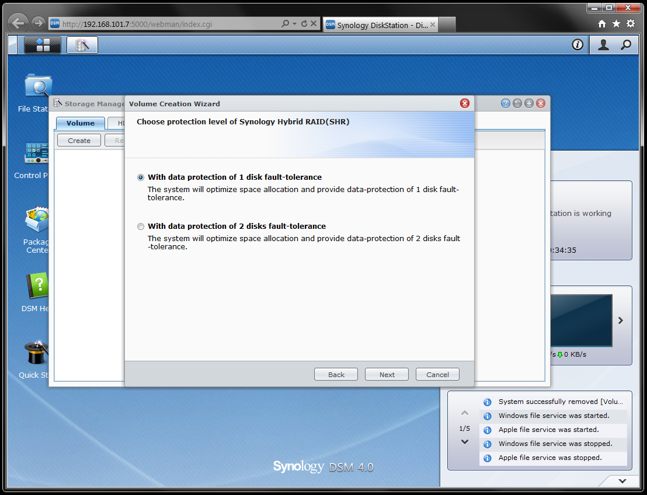Open the user account options icon
The image size is (647, 495).
click(x=603, y=44)
